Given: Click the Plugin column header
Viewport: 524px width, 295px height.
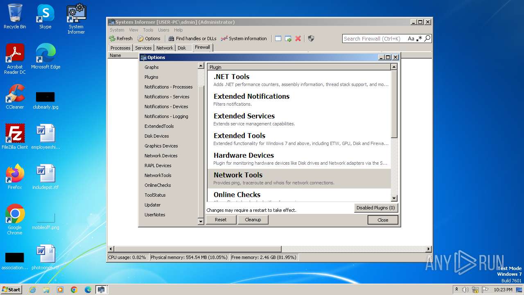Looking at the screenshot, I should [x=299, y=67].
